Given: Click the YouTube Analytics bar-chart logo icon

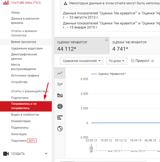Looking at the screenshot, I should coord(6,3).
